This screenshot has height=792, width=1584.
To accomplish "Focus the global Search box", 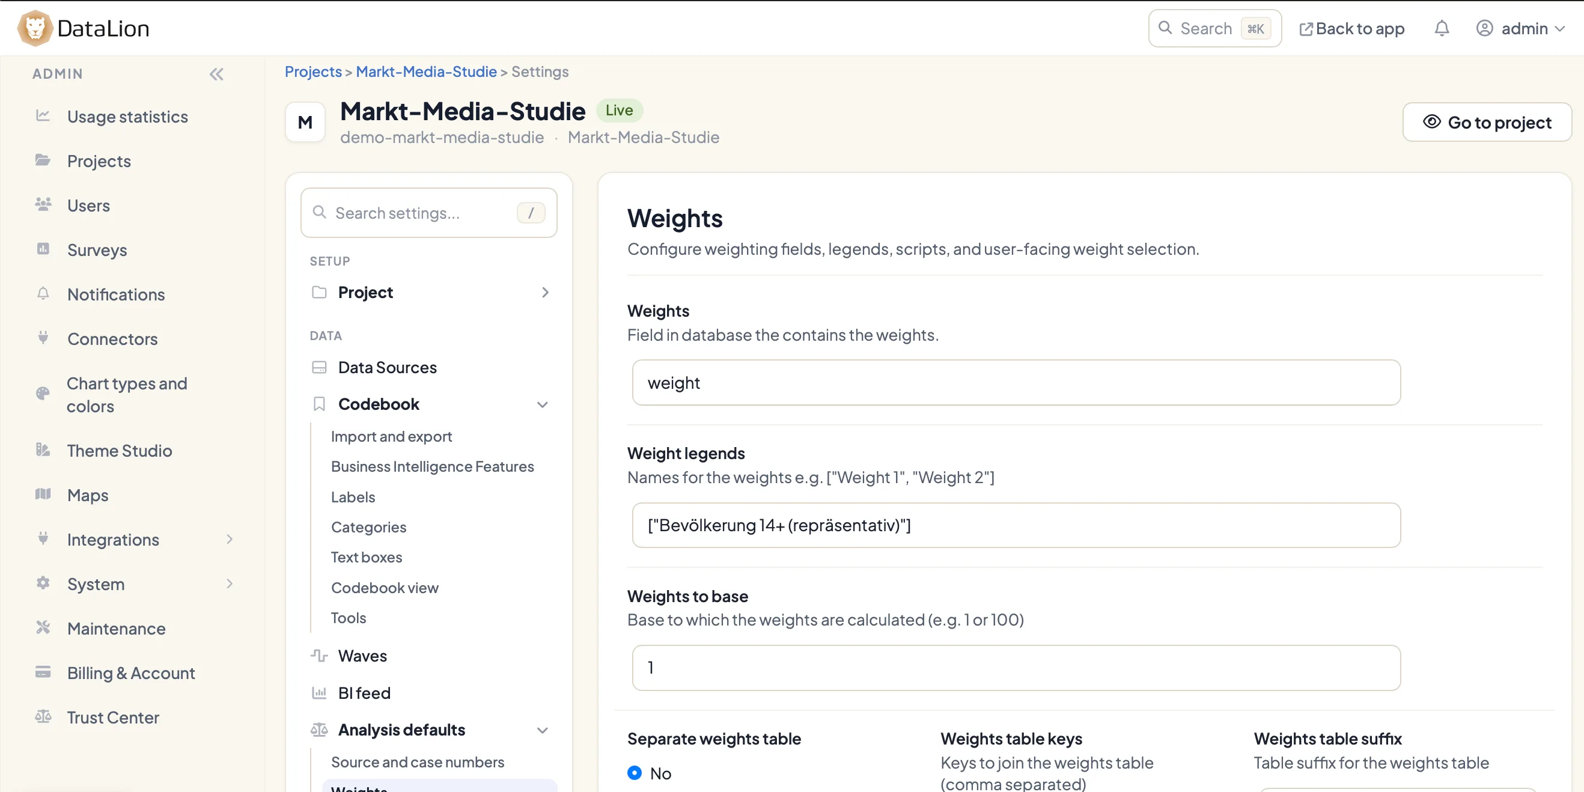I will pyautogui.click(x=1214, y=28).
